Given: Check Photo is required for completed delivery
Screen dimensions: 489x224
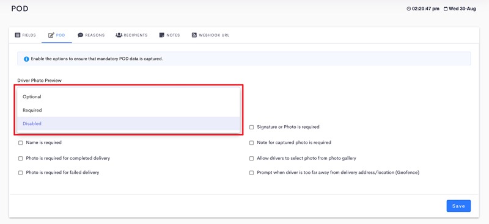Looking at the screenshot, I should [21, 158].
